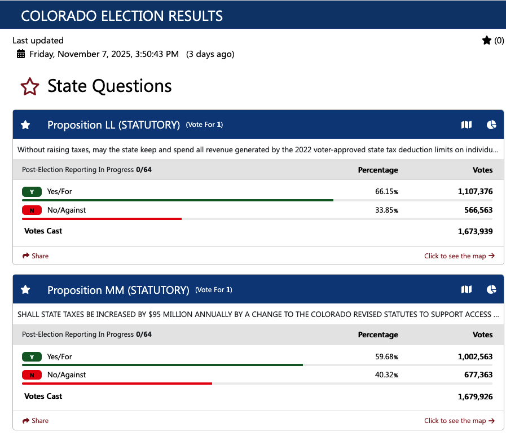Screen dimensions: 506x436
Task: Click to see the map for Proposition MM
Action: (459, 421)
